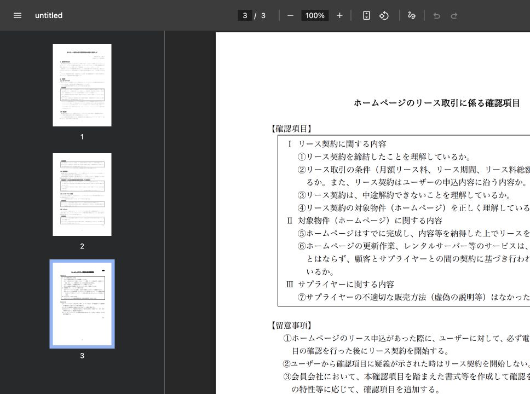This screenshot has width=530, height=394.
Task: Click the fit to page icon
Action: click(366, 15)
